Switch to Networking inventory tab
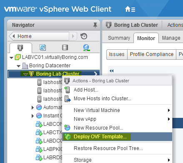 click(x=86, y=48)
